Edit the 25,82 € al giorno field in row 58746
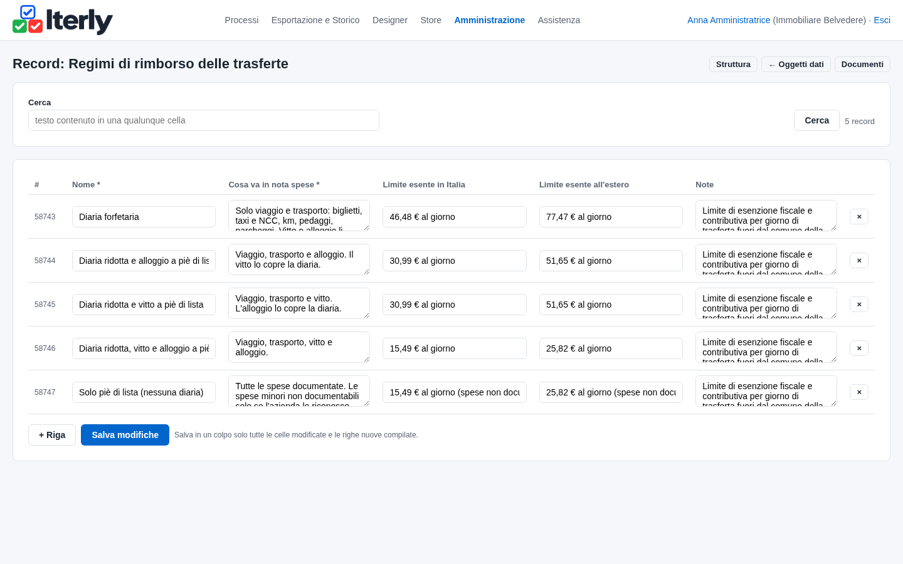The width and height of the screenshot is (903, 564). [x=611, y=348]
